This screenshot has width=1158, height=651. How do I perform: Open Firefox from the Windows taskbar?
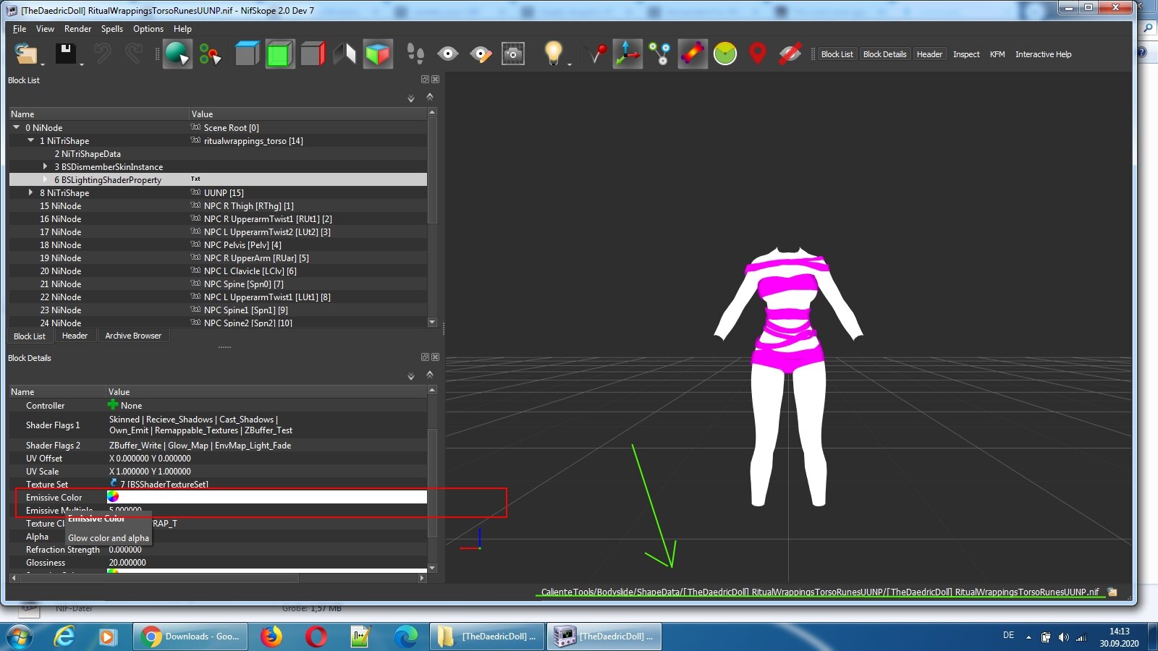click(271, 637)
